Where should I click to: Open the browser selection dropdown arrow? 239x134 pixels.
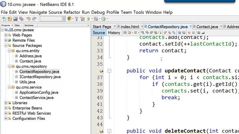pos(73,19)
